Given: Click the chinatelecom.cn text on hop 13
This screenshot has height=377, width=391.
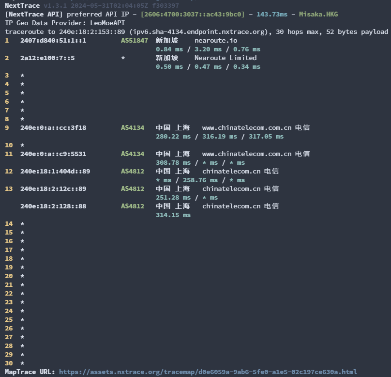Looking at the screenshot, I should (231, 189).
